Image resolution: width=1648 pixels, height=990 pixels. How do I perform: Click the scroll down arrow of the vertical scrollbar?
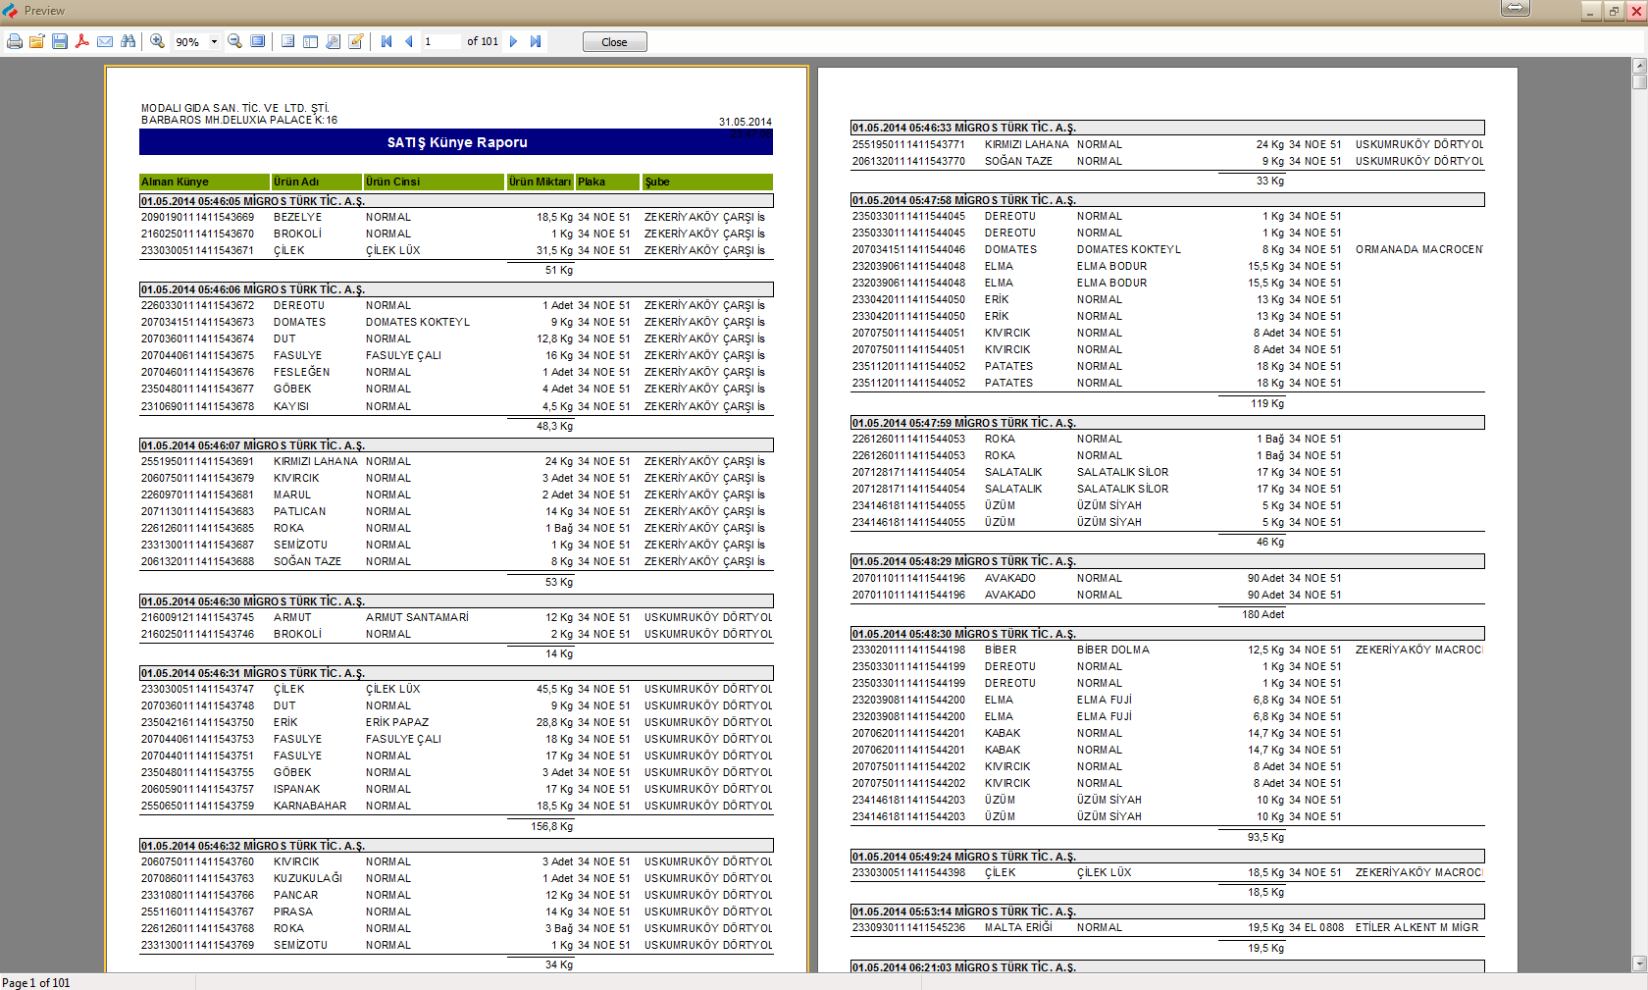1639,964
